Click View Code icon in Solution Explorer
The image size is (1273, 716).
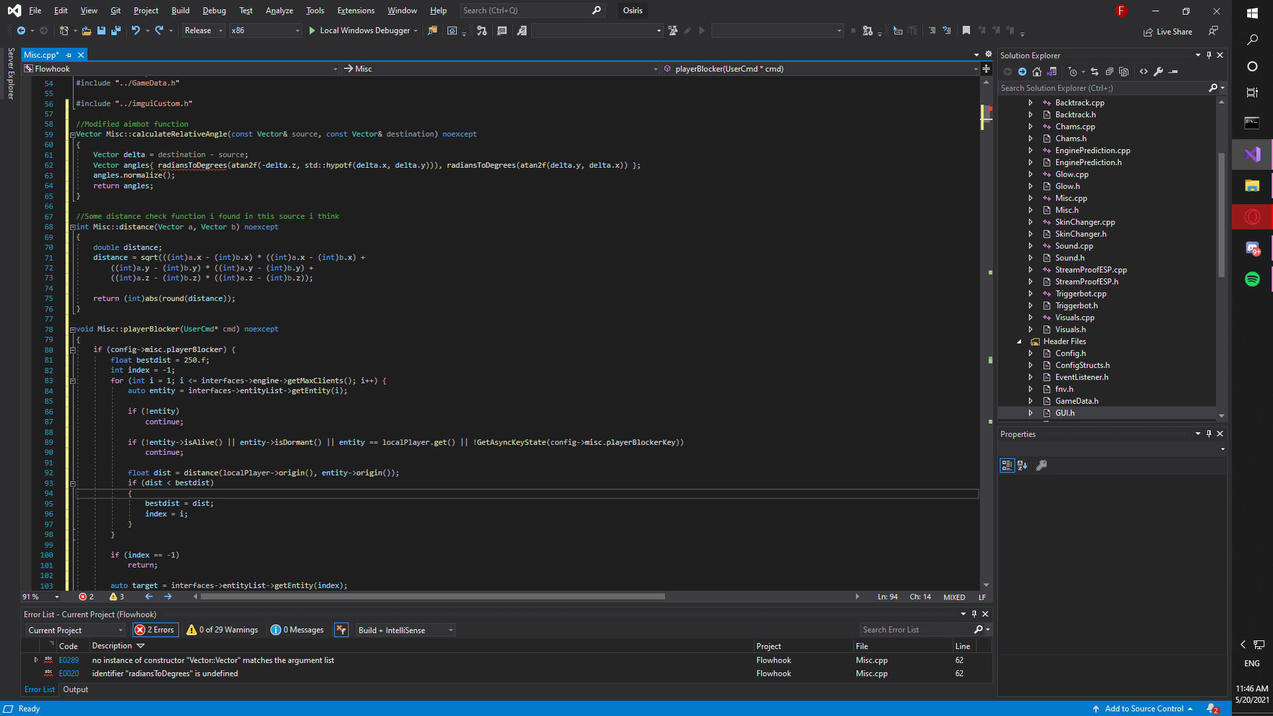click(1144, 72)
